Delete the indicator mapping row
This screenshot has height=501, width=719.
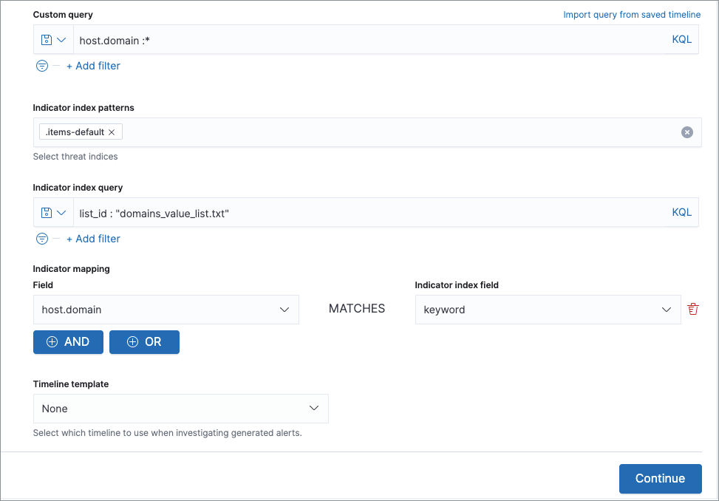pos(692,310)
